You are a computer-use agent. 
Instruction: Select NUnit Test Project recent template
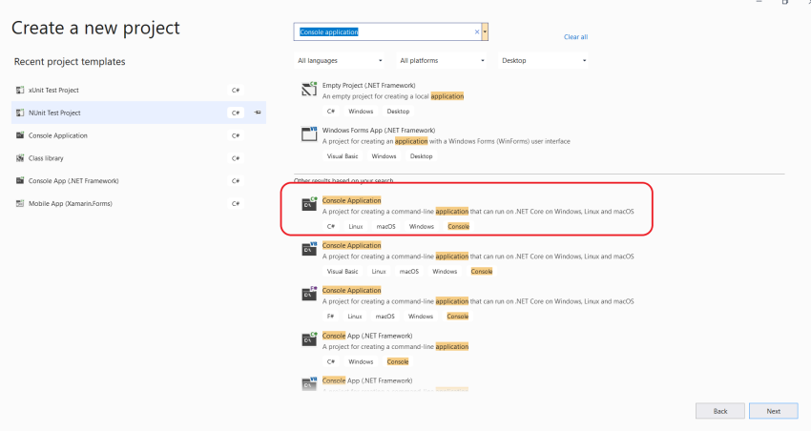point(138,113)
